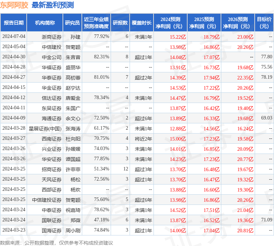The height and width of the screenshot is (246, 274).
Task: Click target price 71.09
Action: point(267,220)
